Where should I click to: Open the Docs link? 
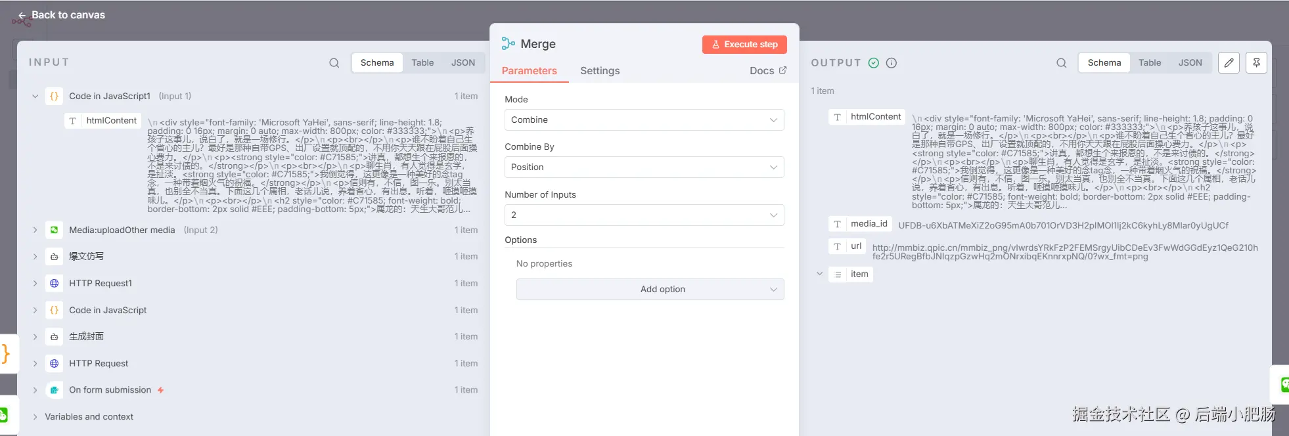767,71
